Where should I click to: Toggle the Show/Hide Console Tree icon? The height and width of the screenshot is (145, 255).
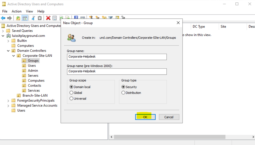pos(25,18)
